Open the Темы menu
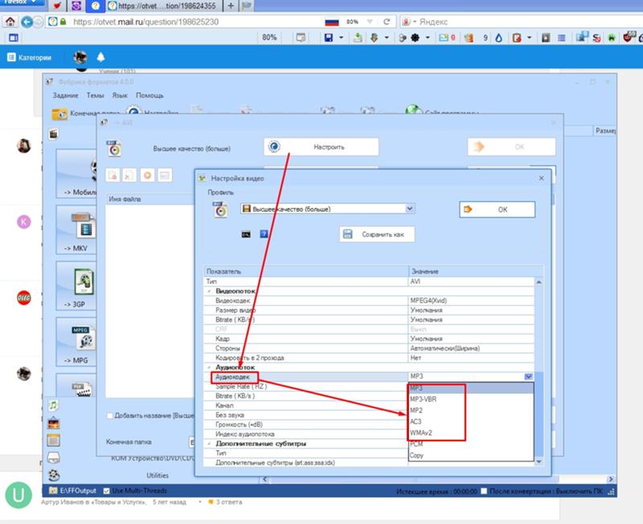The height and width of the screenshot is (524, 643). [95, 95]
